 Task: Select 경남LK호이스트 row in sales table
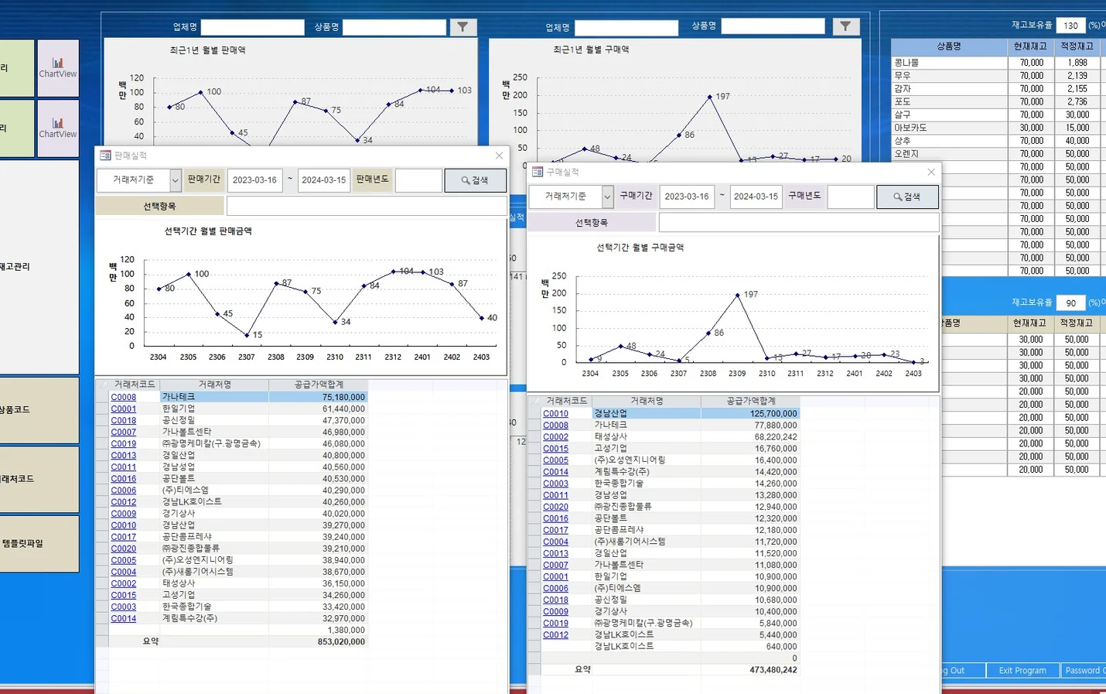click(231, 501)
